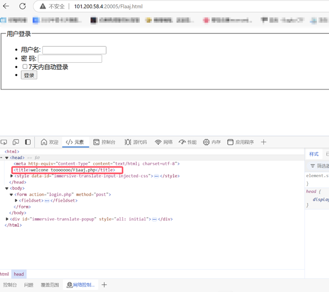Viewport: 329px width, 292px height.
Task: Add a DevTools tool with plus icon
Action: point(263,142)
